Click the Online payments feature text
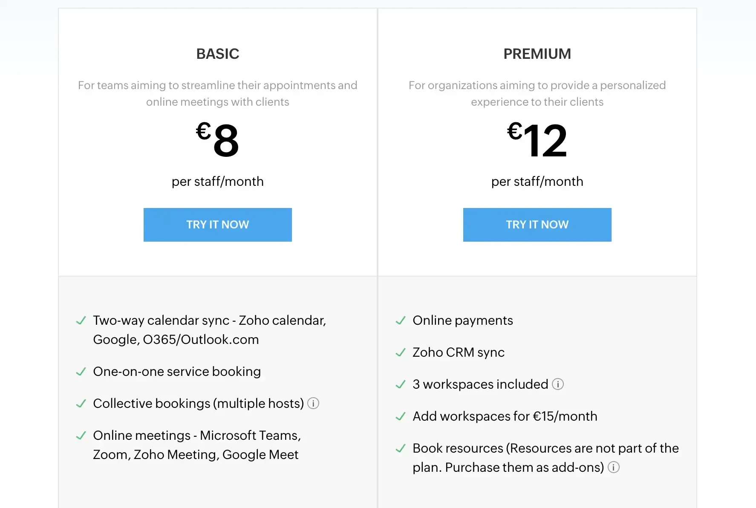This screenshot has height=508, width=756. (x=462, y=320)
